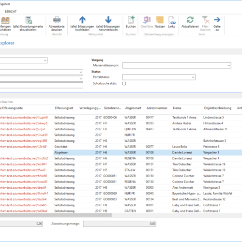
Task: Open Notizen sticky note icon
Action: (160, 20)
